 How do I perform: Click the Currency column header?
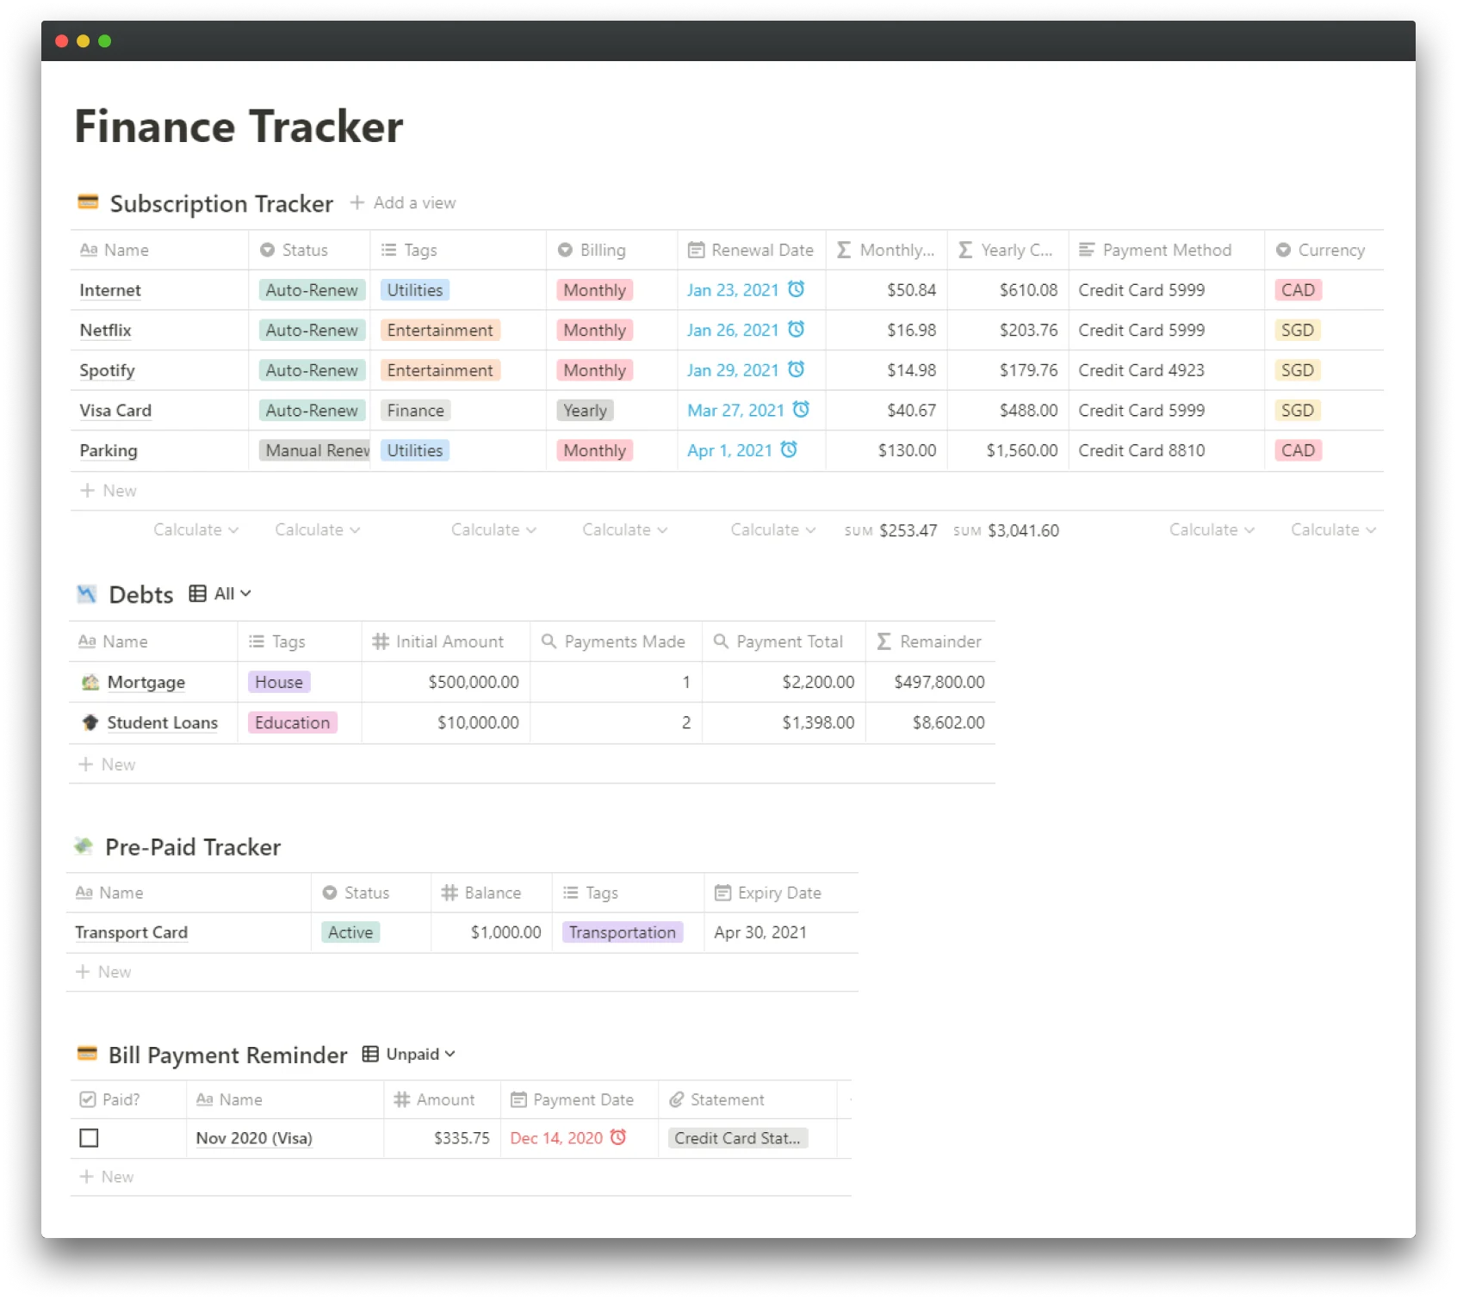pos(1324,250)
